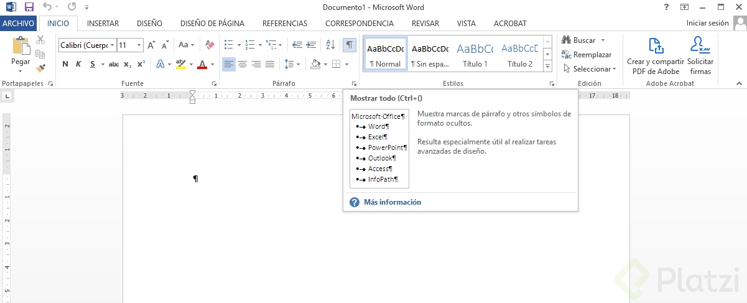Click the Reemplazar button
This screenshot has height=303, width=747.
[587, 55]
